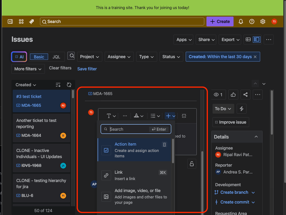286x215 pixels.
Task: Click the thumbs-up reaction icon on the issue
Action: [x=233, y=94]
